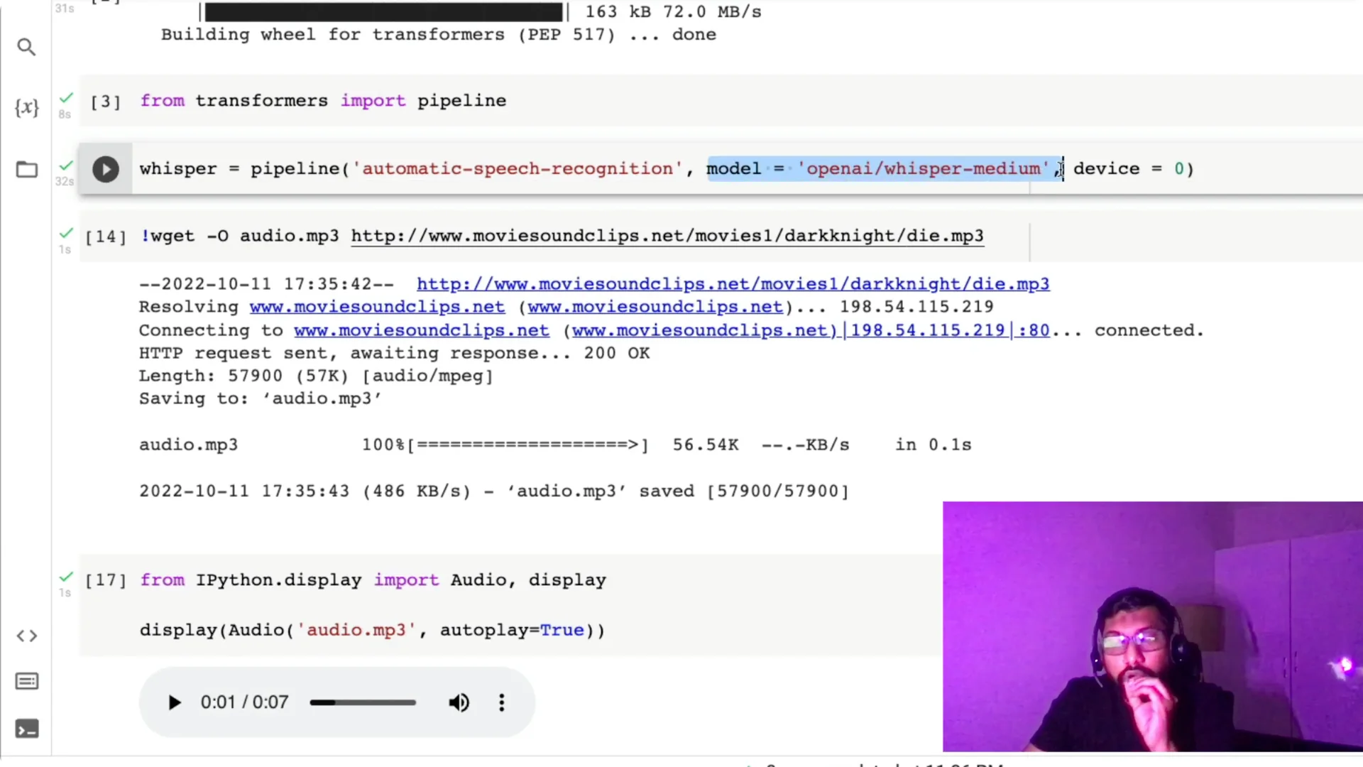
Task: Open the audio player options menu
Action: pyautogui.click(x=501, y=702)
